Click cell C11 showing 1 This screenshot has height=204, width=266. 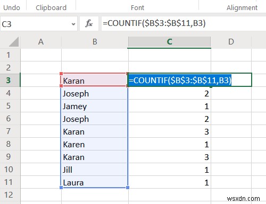(170, 182)
